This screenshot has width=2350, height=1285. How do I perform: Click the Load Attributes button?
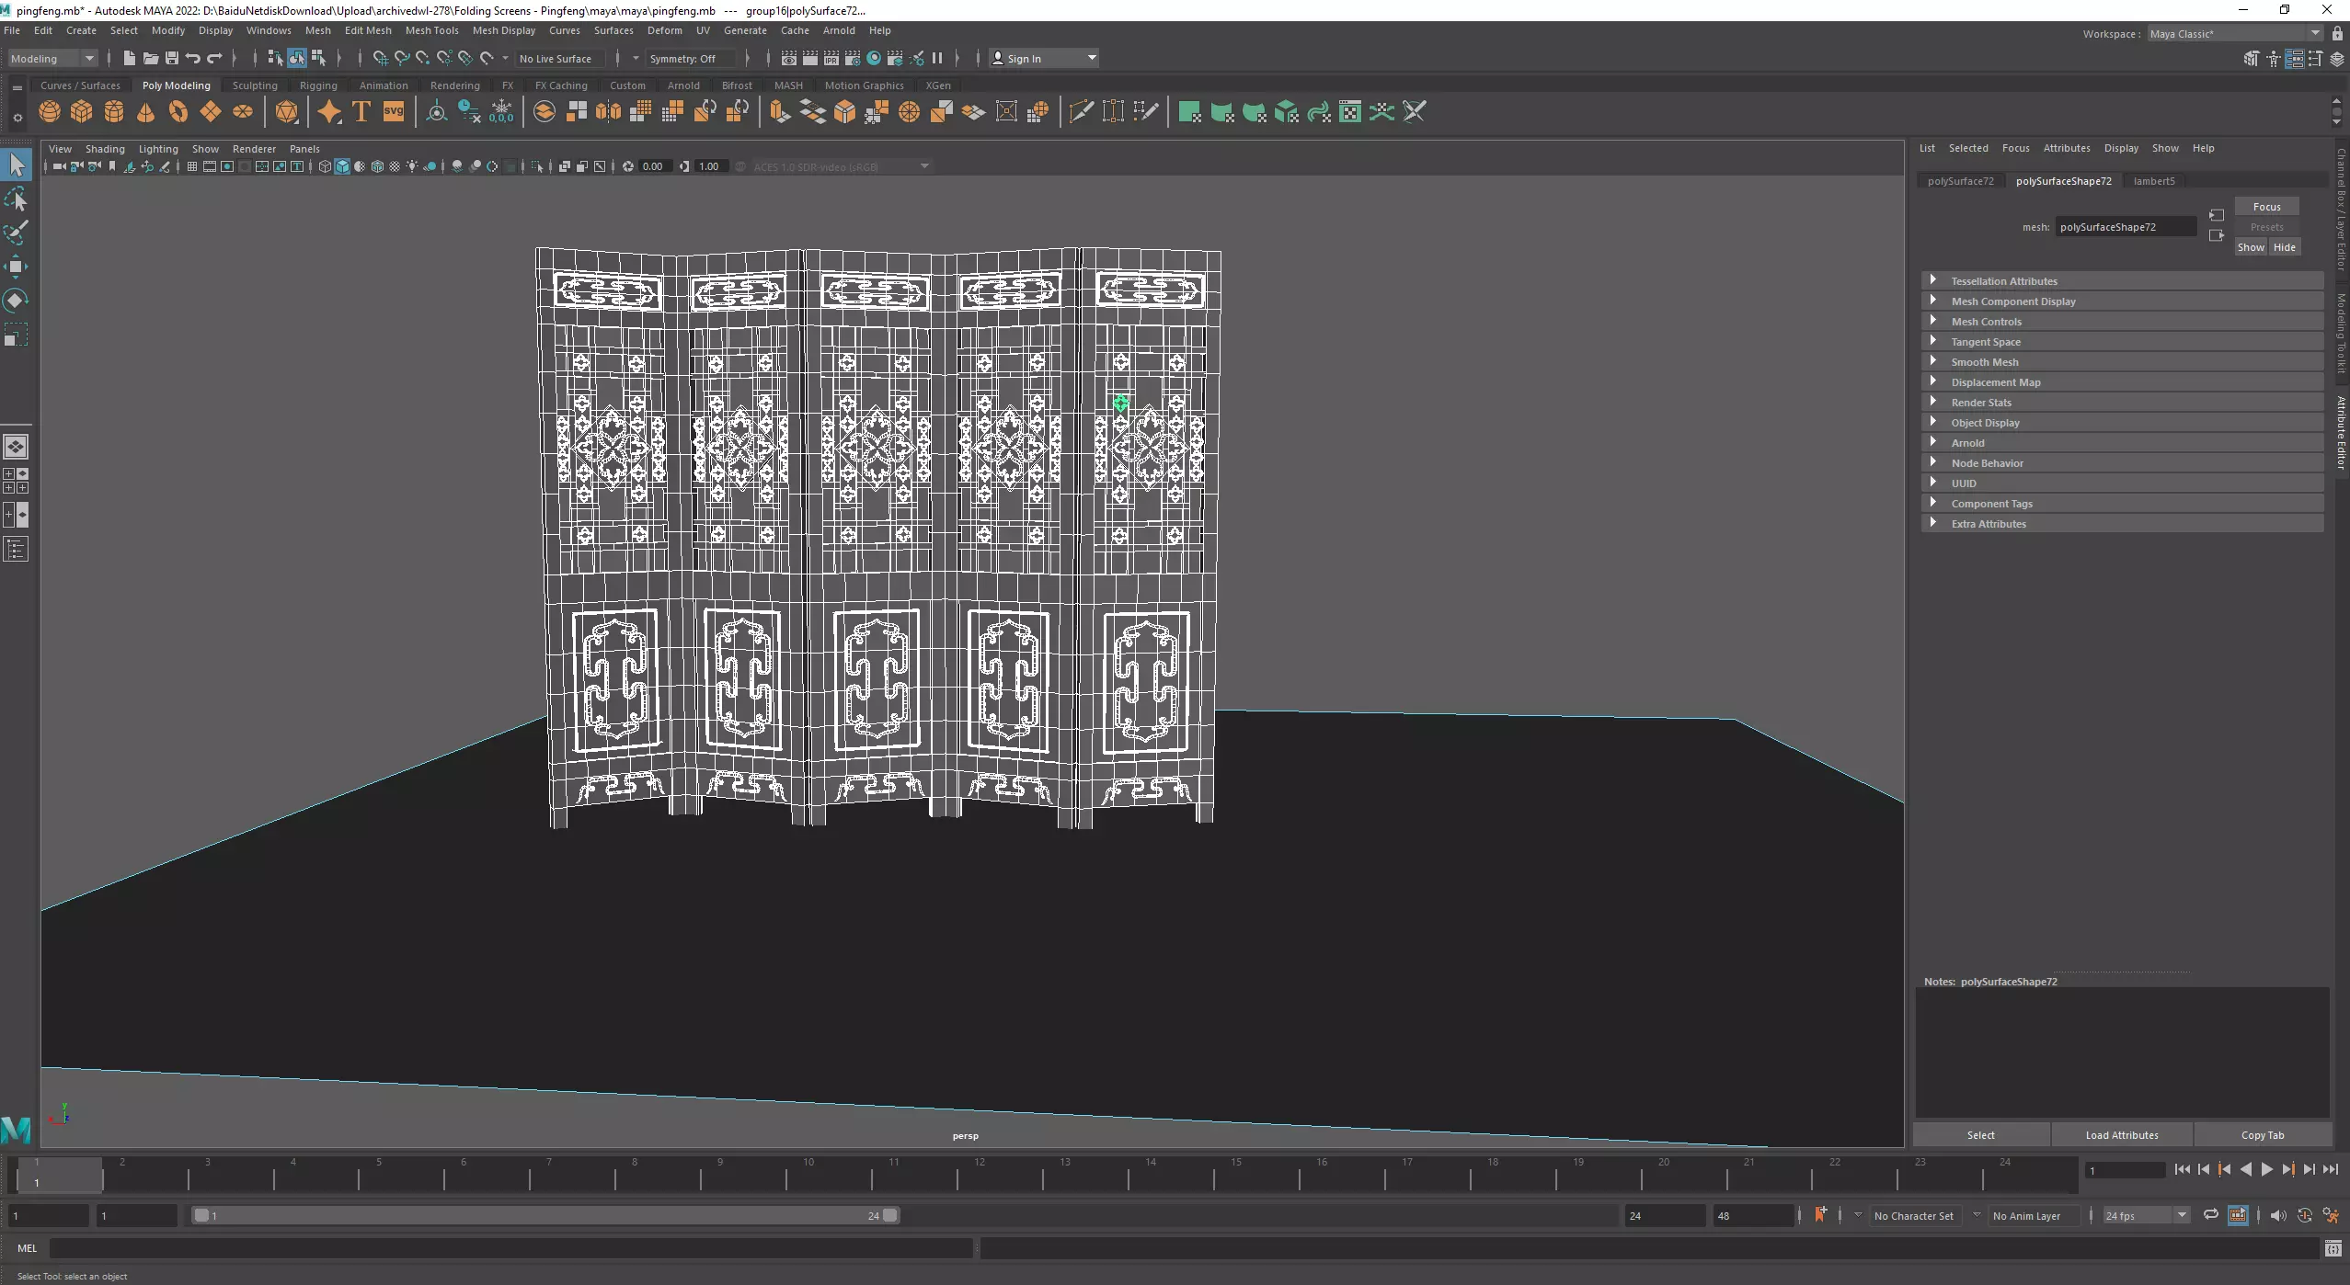2121,1135
